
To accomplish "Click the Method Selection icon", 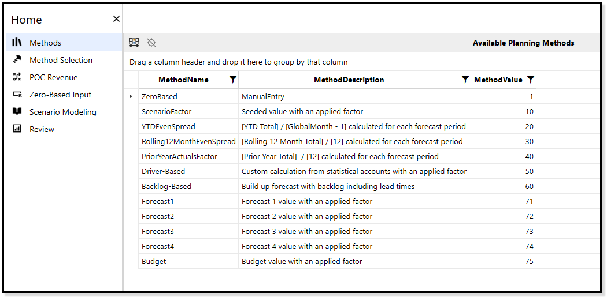I will click(17, 60).
